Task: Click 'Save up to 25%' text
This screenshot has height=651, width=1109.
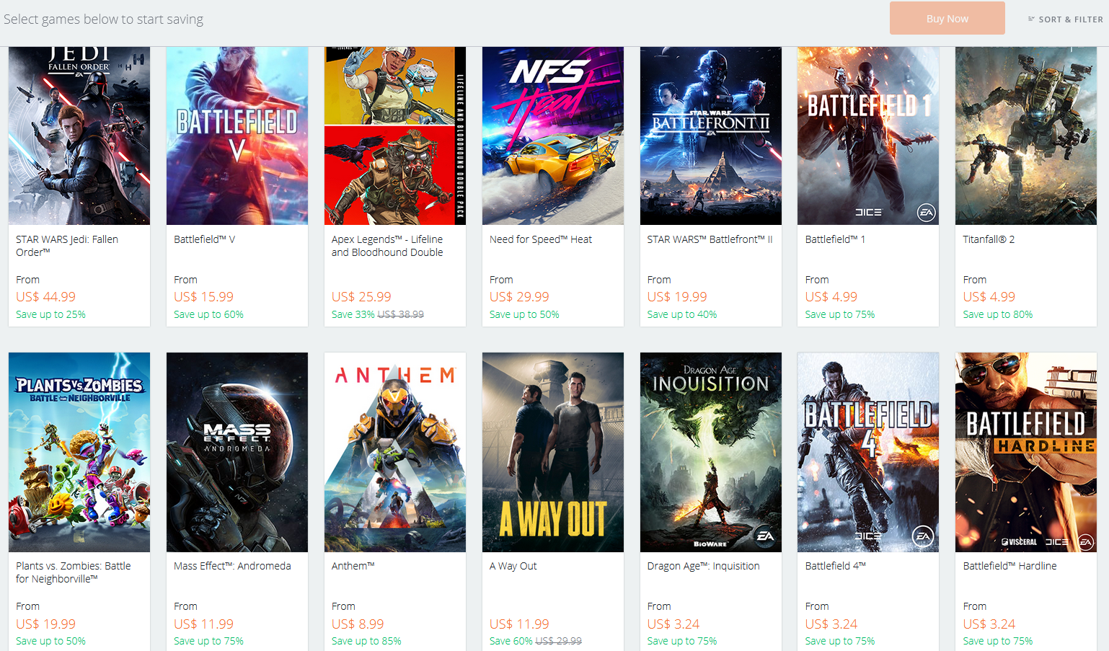Action: 50,314
